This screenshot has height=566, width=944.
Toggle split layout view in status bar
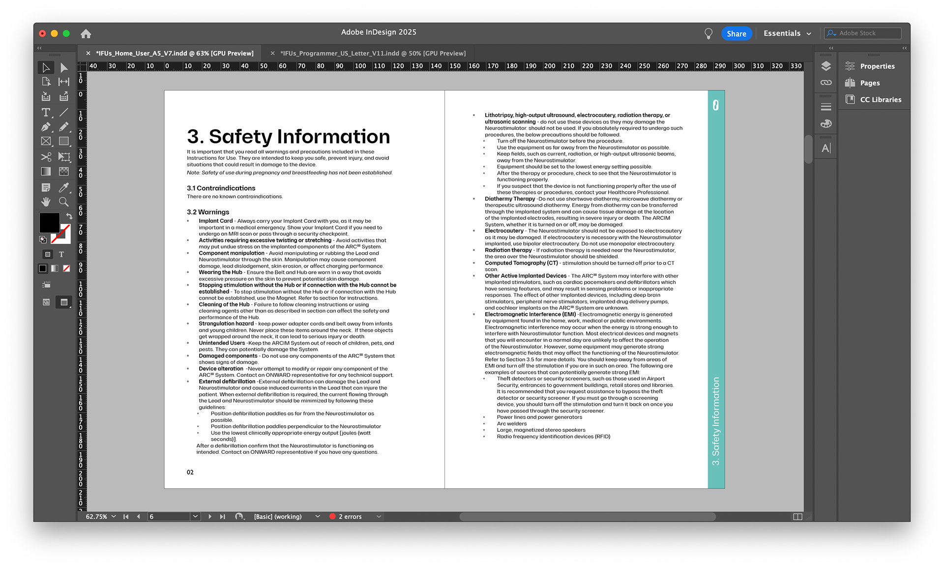797,516
